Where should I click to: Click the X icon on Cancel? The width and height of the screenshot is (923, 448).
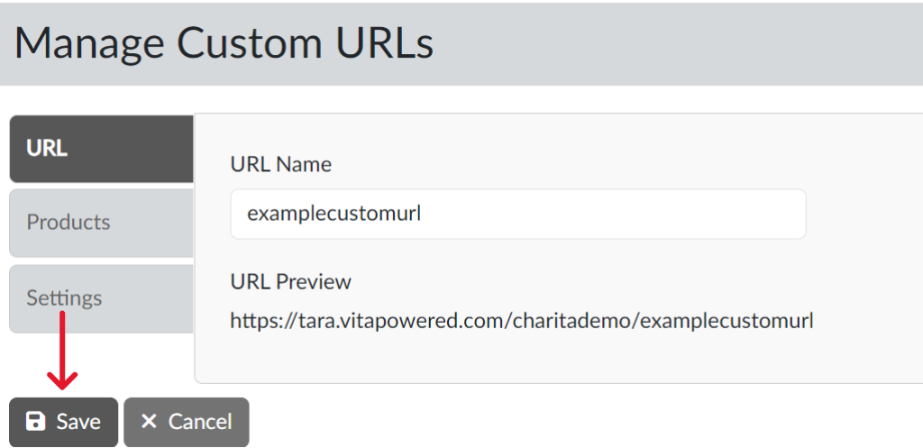pos(150,422)
